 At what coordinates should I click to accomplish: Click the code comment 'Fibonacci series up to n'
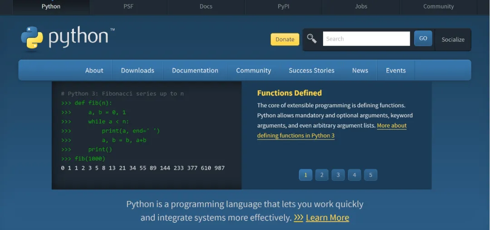(x=143, y=94)
